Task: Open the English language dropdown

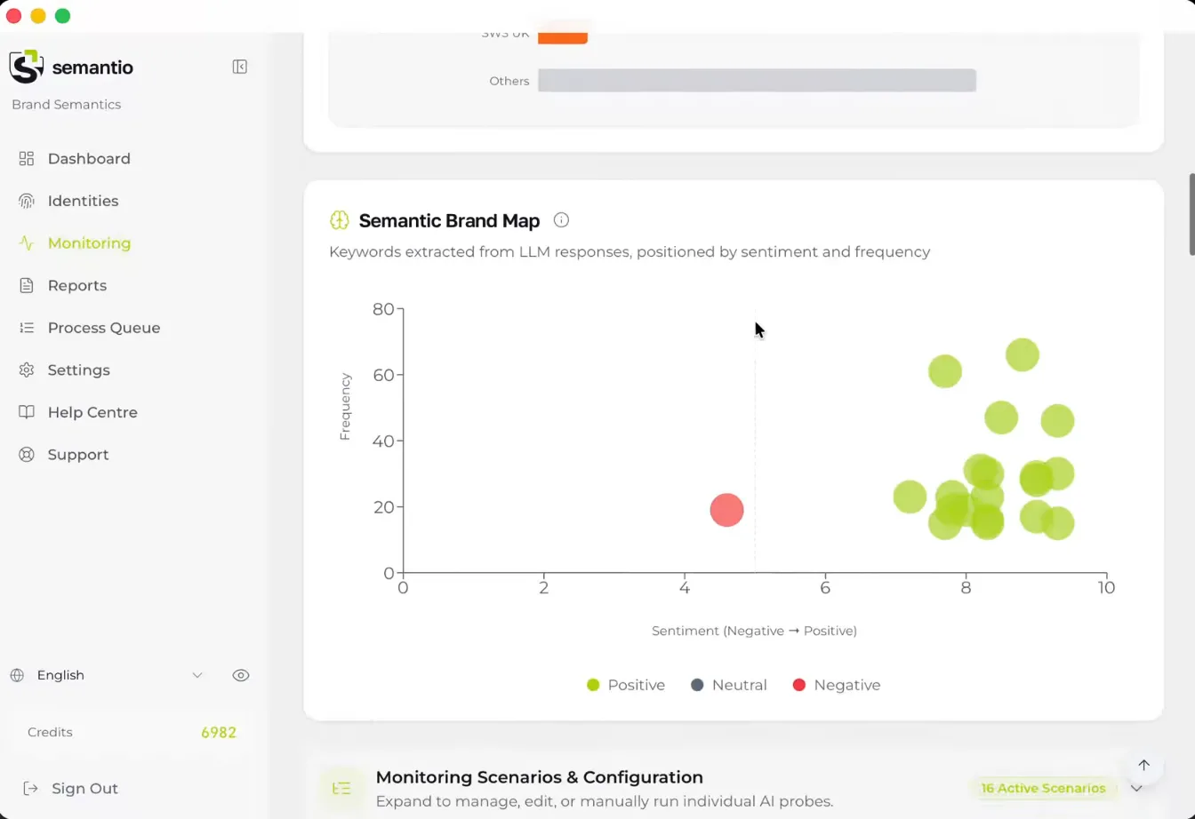Action: pyautogui.click(x=107, y=675)
